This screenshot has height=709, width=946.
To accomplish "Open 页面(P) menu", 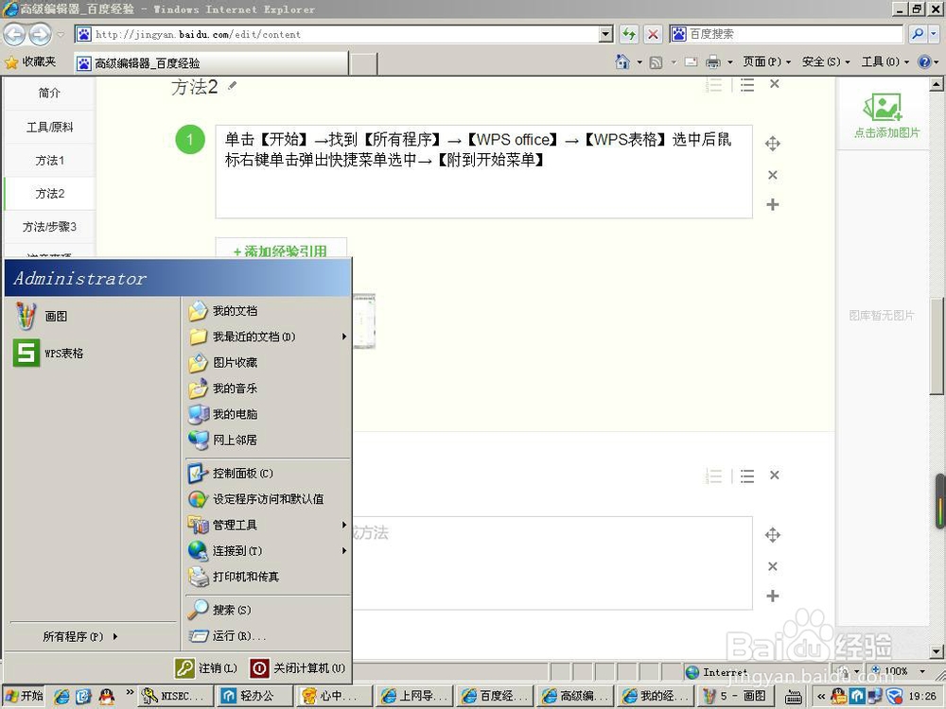I will (767, 61).
